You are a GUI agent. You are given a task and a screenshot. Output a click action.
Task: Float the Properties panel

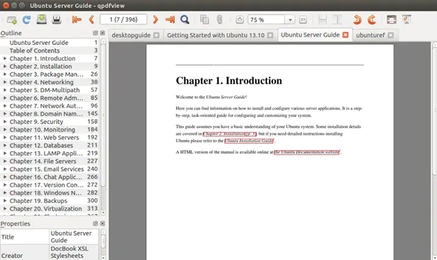(95, 224)
